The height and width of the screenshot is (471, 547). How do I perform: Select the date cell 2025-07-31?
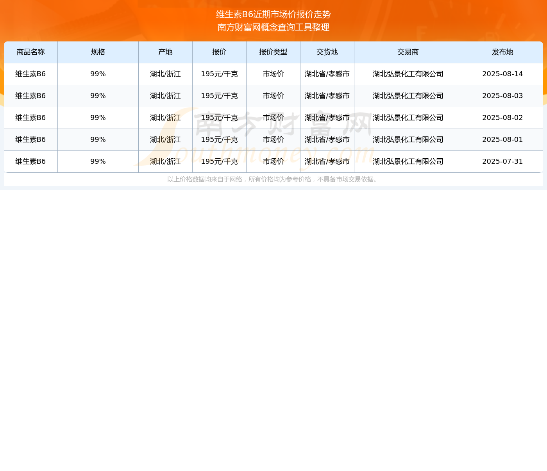[x=502, y=161]
